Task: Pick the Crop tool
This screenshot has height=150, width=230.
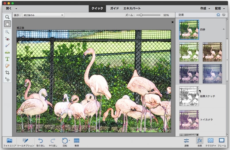Action: tap(7, 73)
